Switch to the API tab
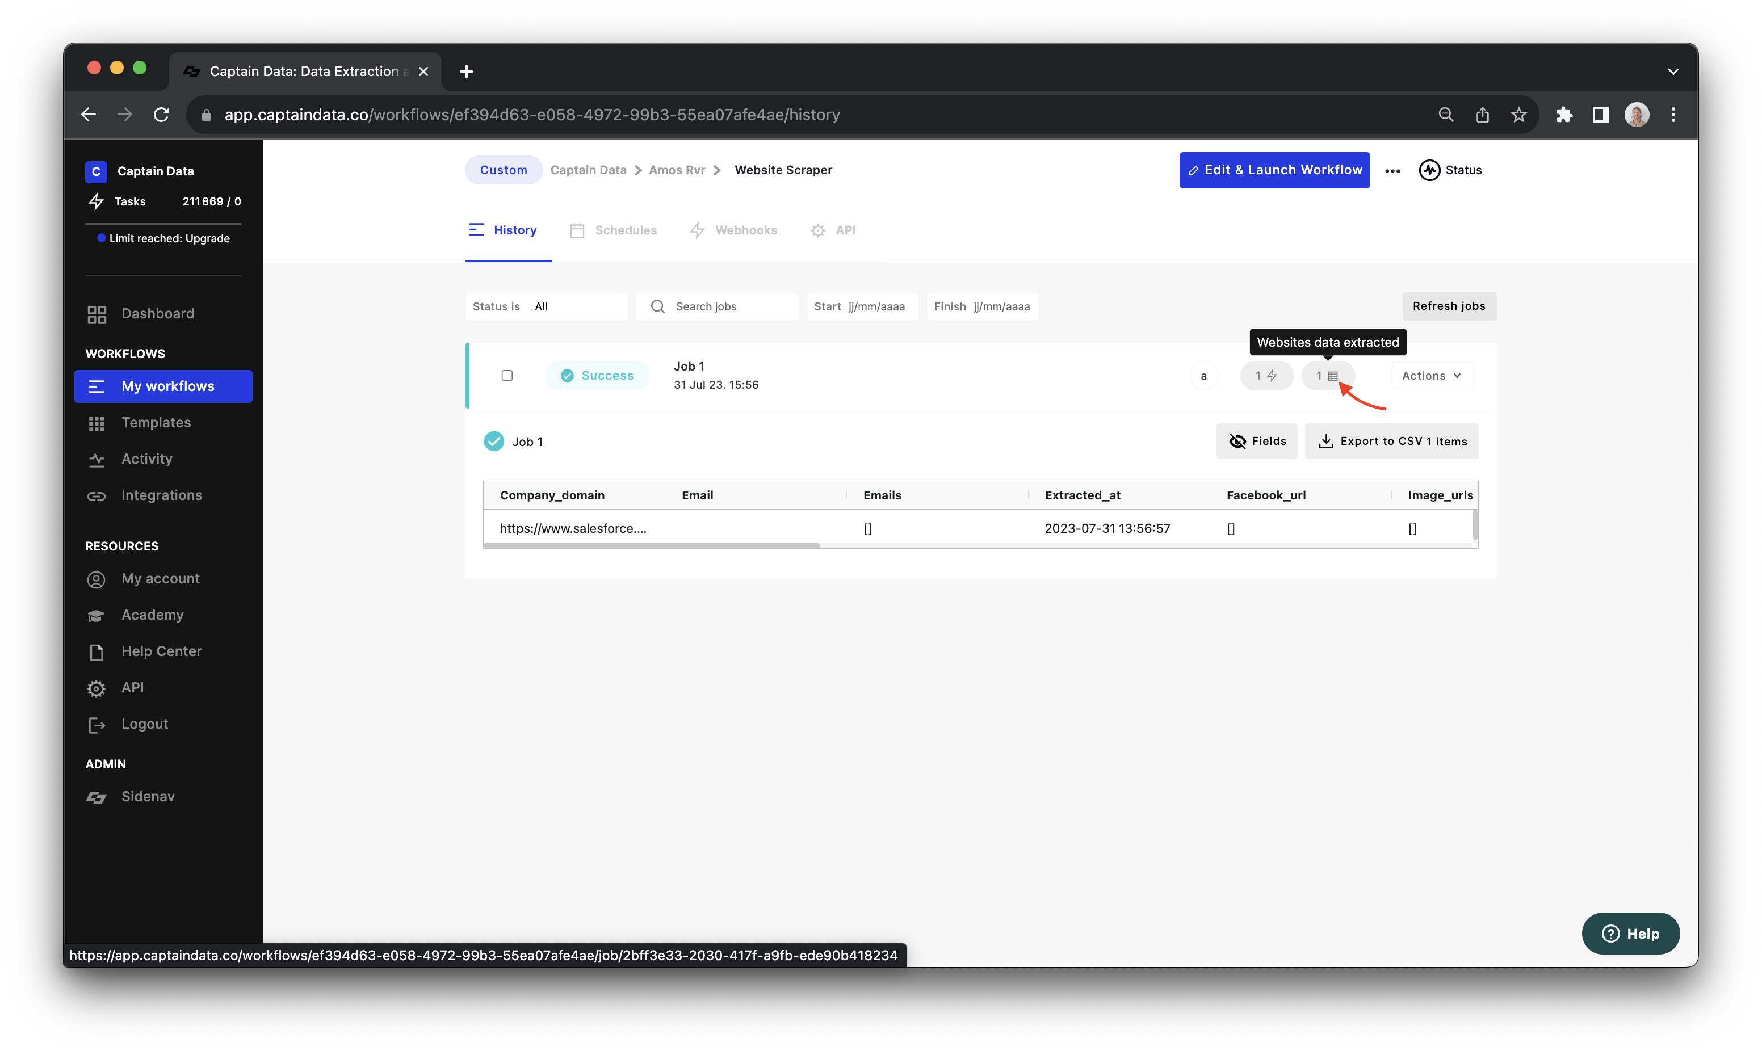The width and height of the screenshot is (1762, 1051). coord(833,231)
